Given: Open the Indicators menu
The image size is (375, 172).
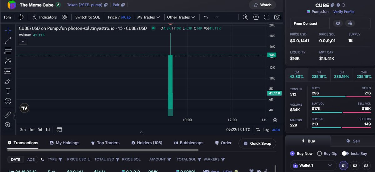Looking at the screenshot, I should click(x=44, y=17).
